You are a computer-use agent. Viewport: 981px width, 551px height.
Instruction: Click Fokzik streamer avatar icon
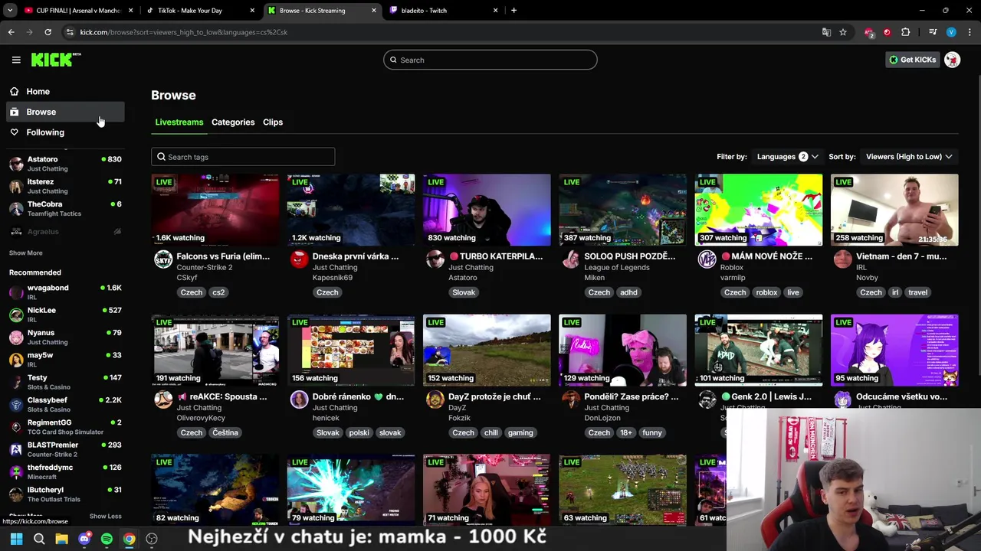coord(435,399)
